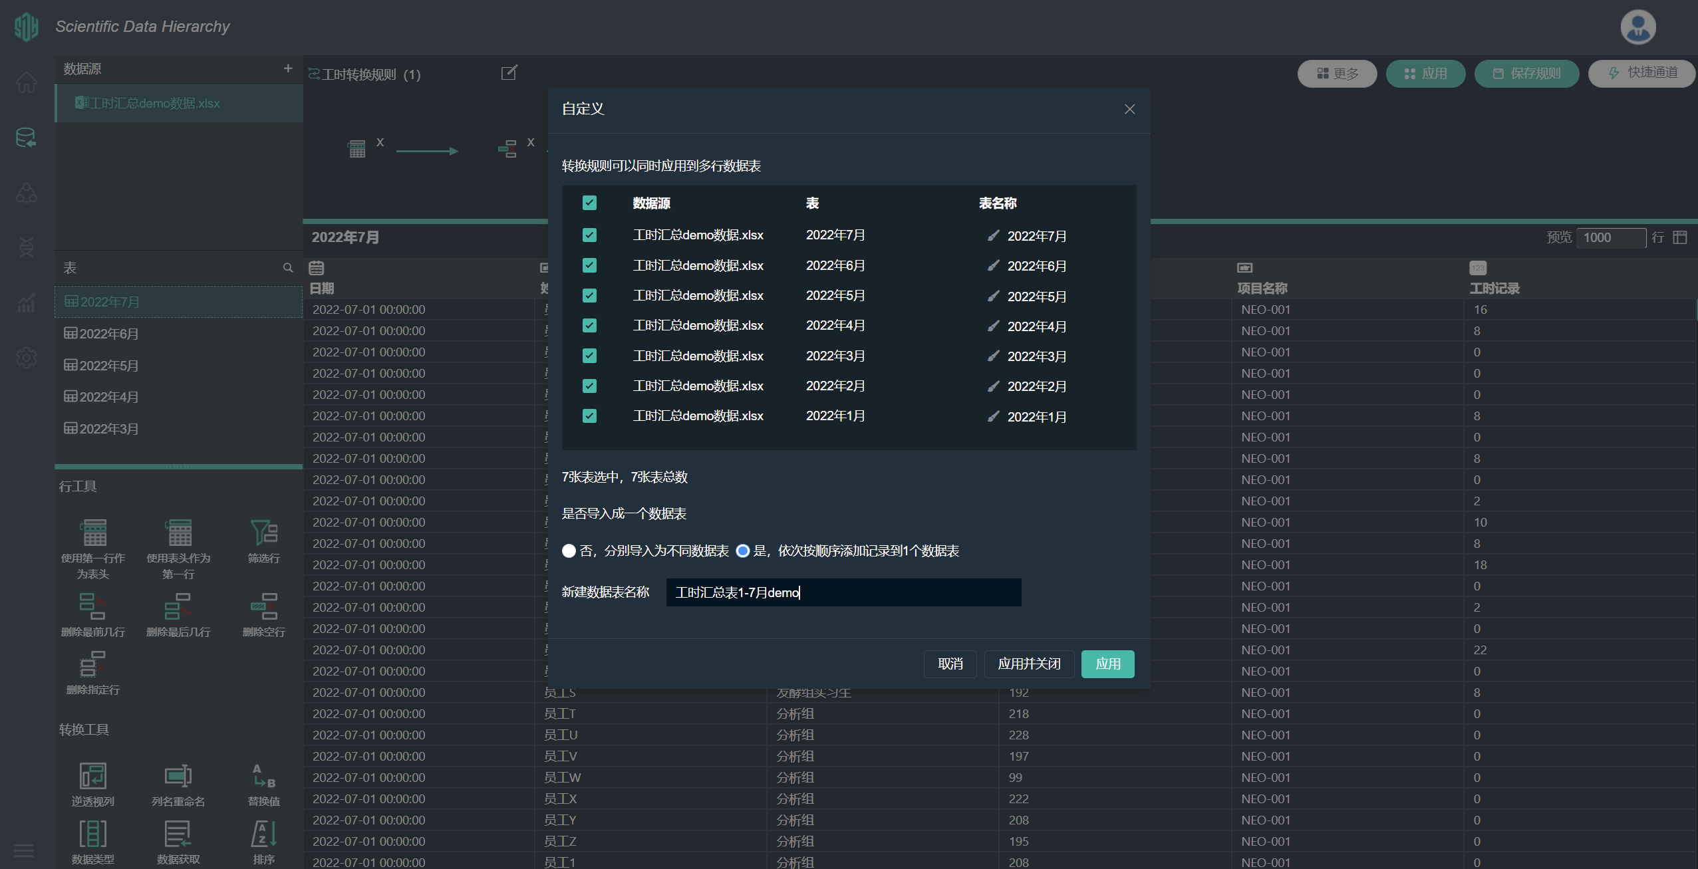The image size is (1698, 869).
Task: Open the data source sidebar icon
Action: coord(26,138)
